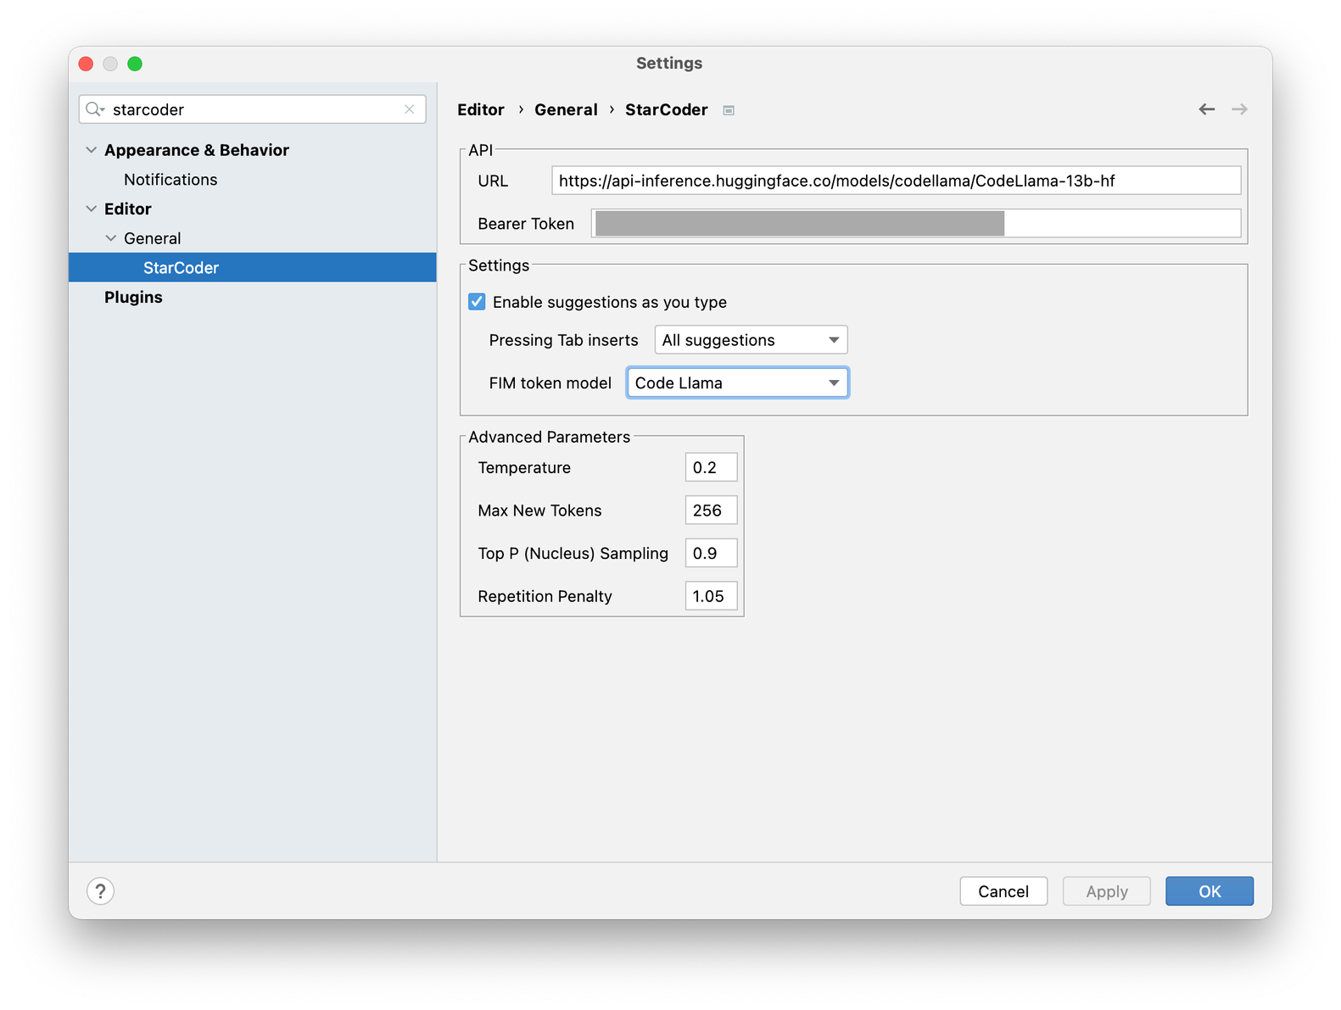Open the Pressing Tab inserts dropdown

(x=752, y=340)
